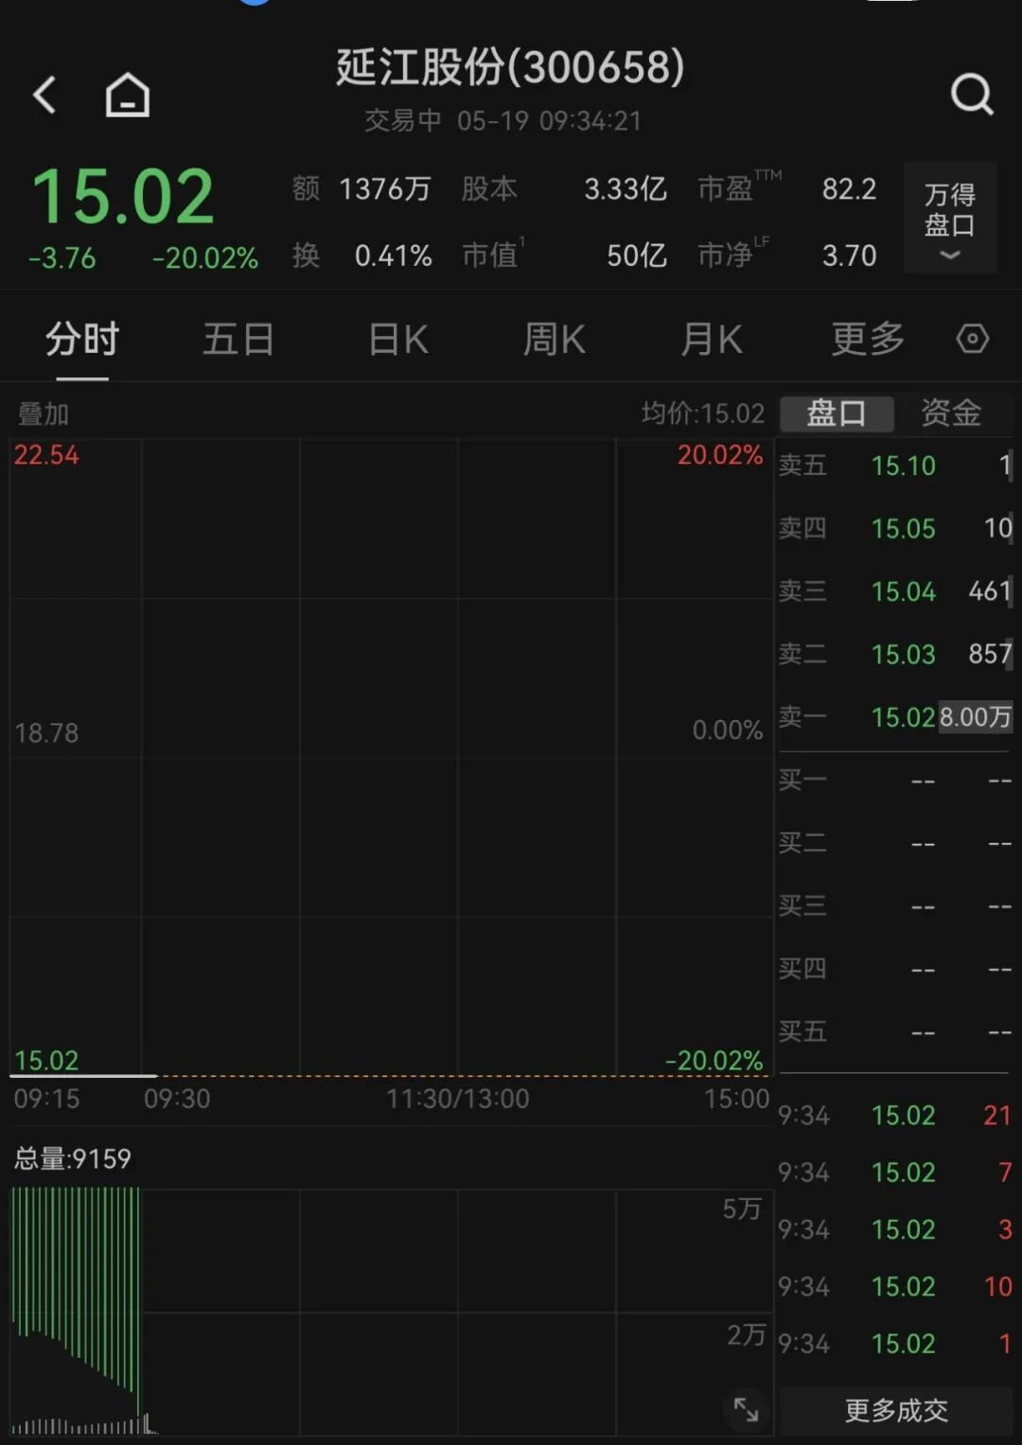Open stock search with the magnifier icon

click(x=972, y=94)
